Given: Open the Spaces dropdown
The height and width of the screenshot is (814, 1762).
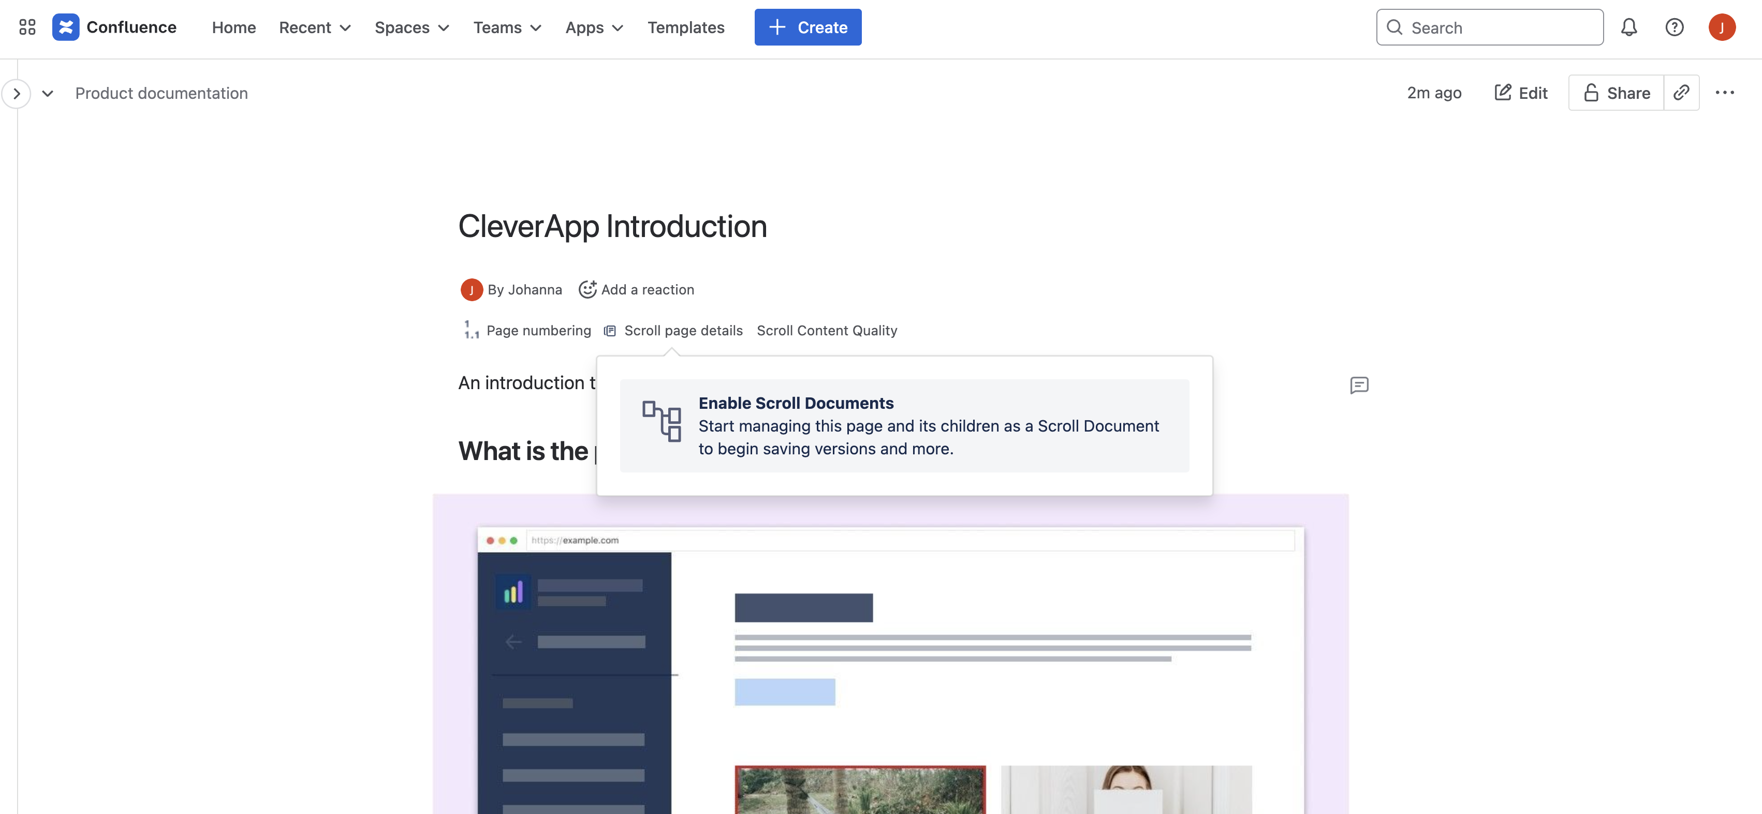Looking at the screenshot, I should coord(411,27).
